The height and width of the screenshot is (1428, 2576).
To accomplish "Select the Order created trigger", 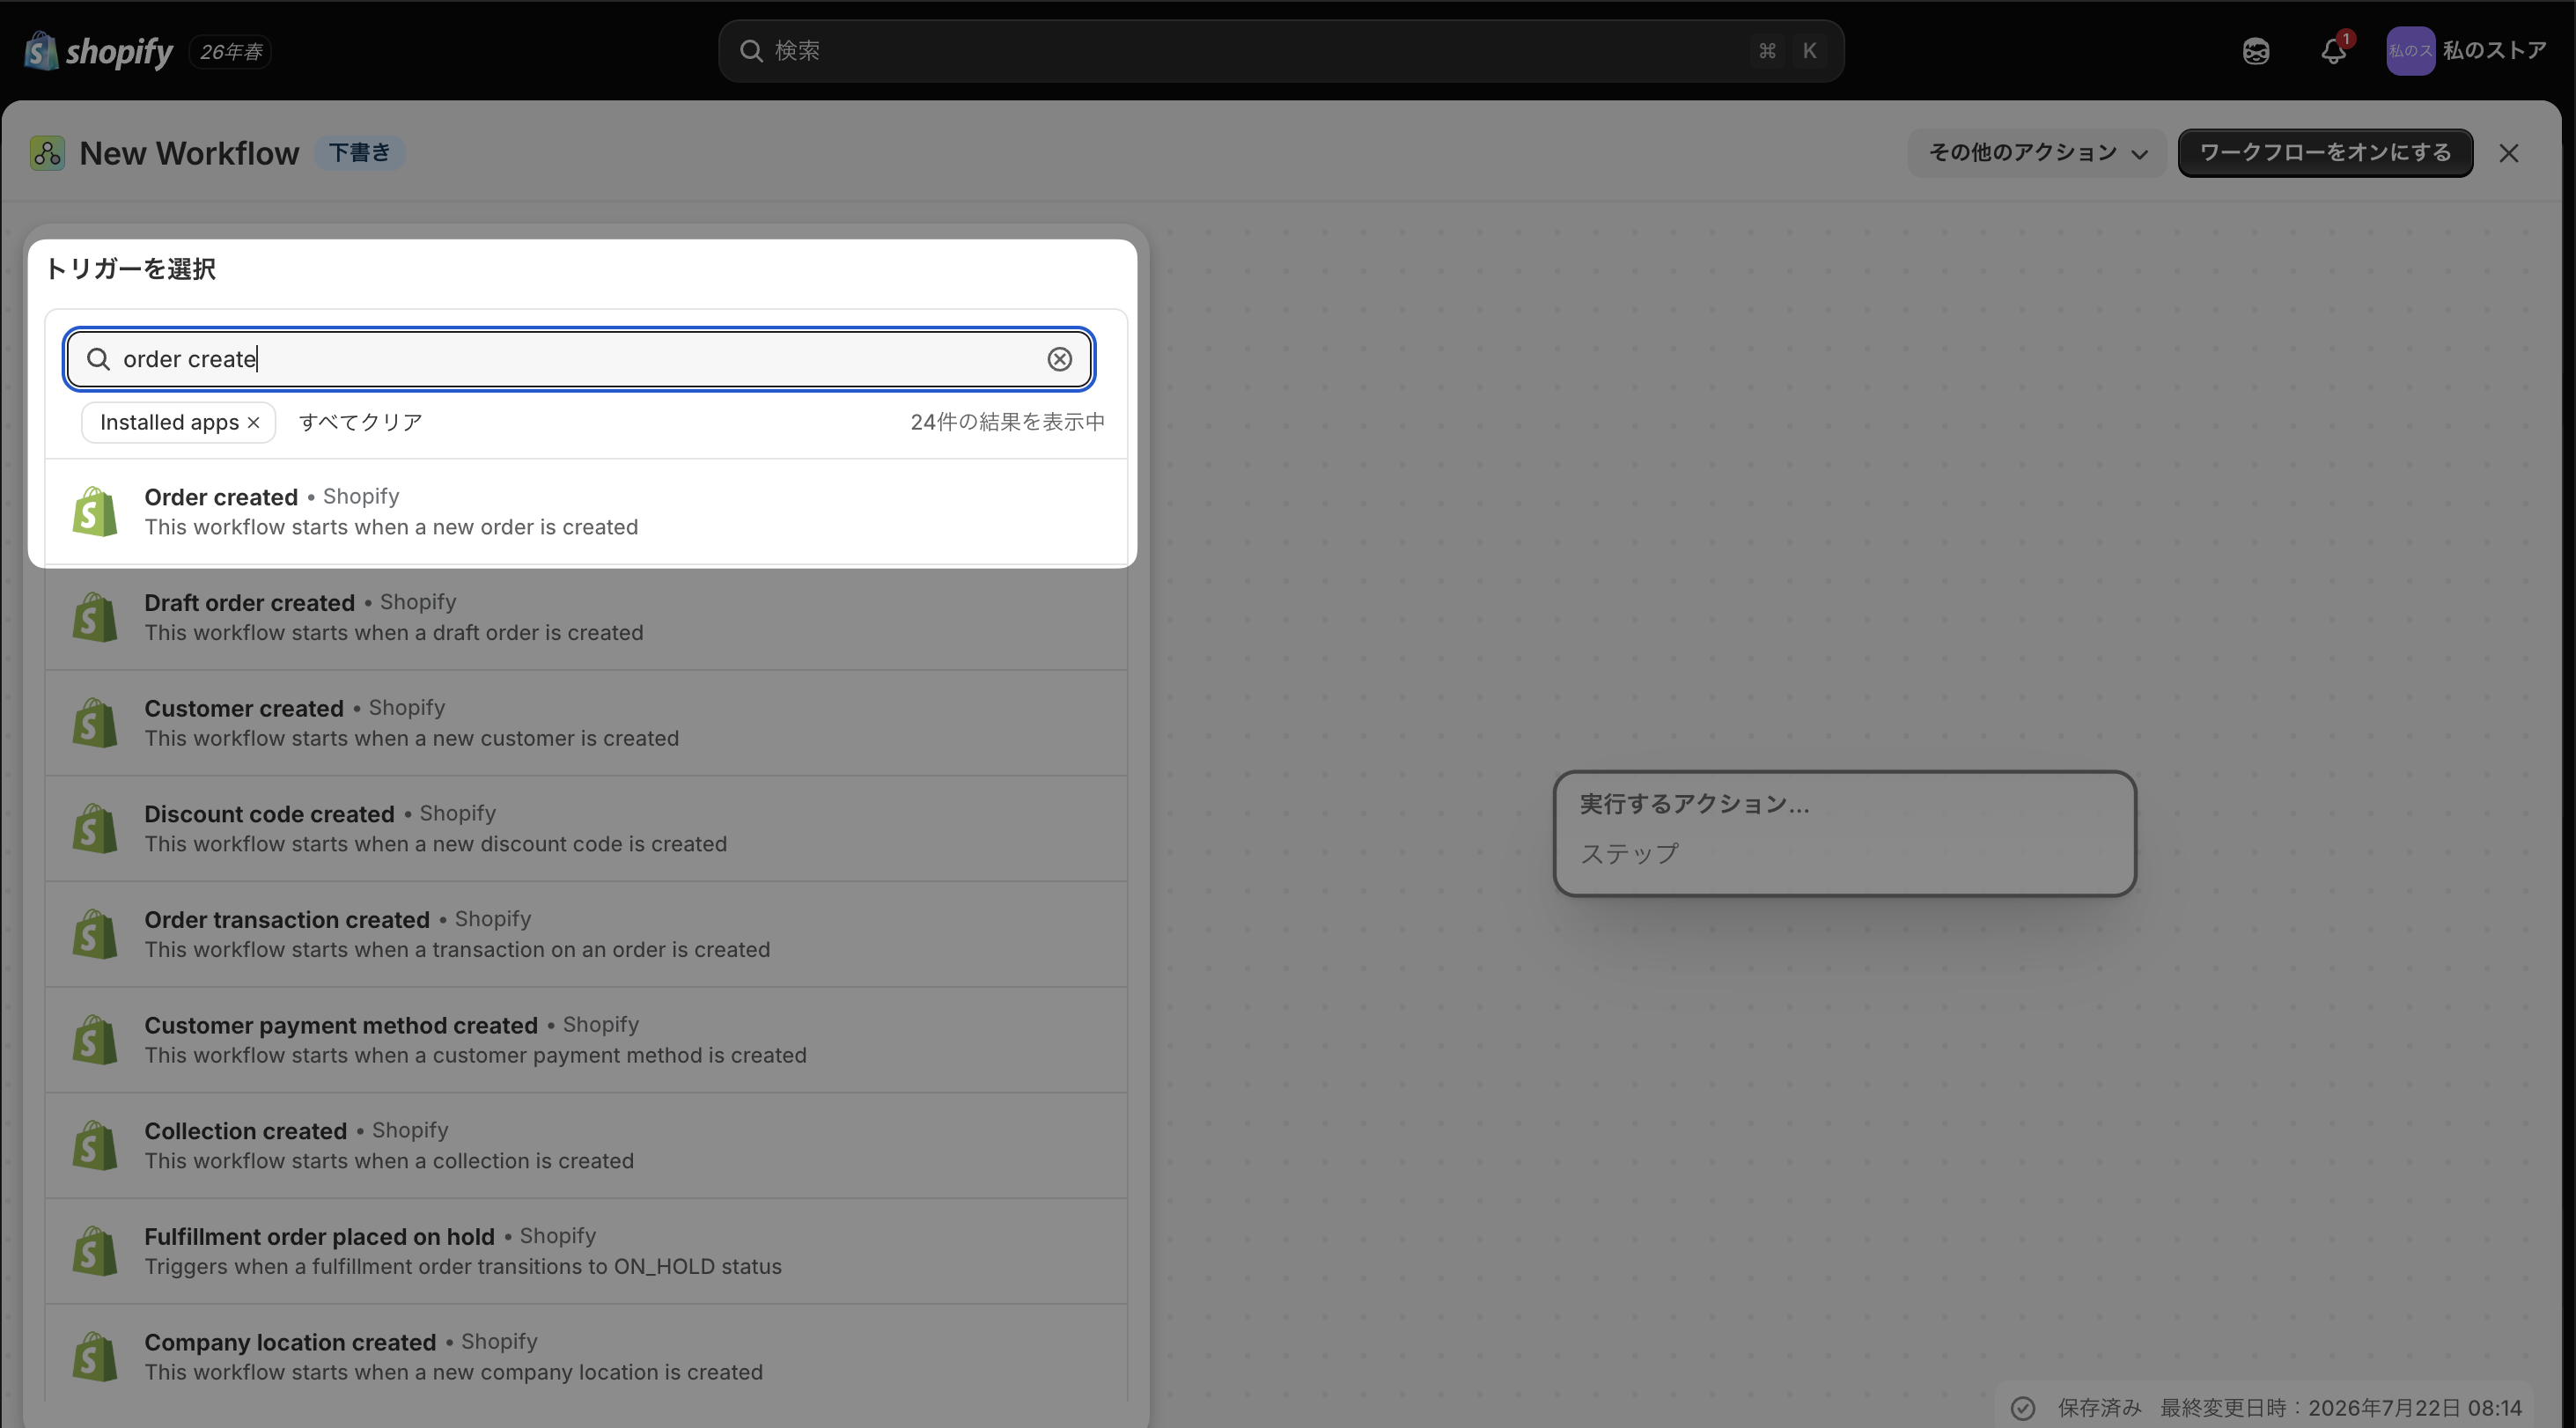I will click(x=586, y=512).
